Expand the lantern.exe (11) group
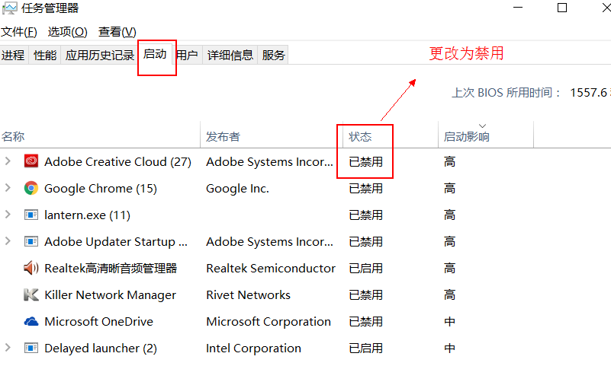This screenshot has width=611, height=366. (8, 214)
